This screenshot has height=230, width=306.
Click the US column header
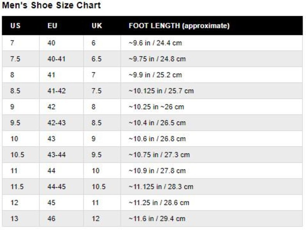[x=15, y=26]
